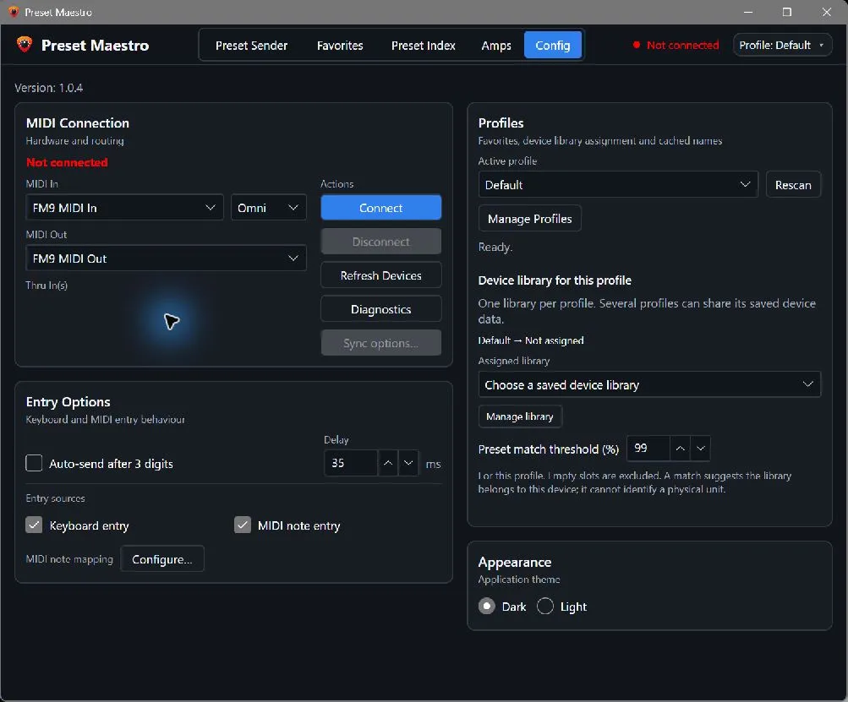848x702 pixels.
Task: Open MIDI note mapping Configure... button
Action: [161, 559]
